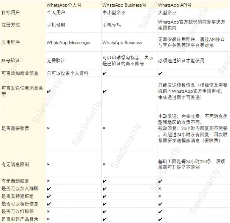Click Business号 cross in 有无消息限制 row

[104, 164]
